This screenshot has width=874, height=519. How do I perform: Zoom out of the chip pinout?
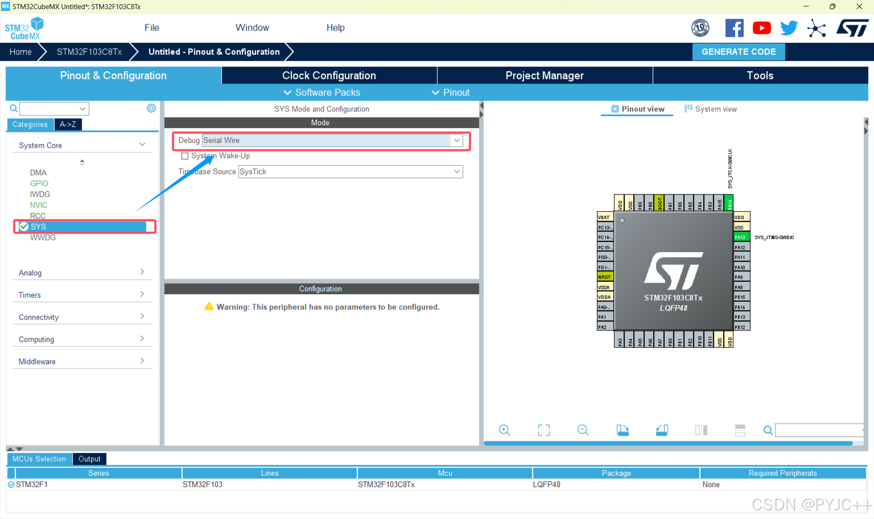pos(583,430)
